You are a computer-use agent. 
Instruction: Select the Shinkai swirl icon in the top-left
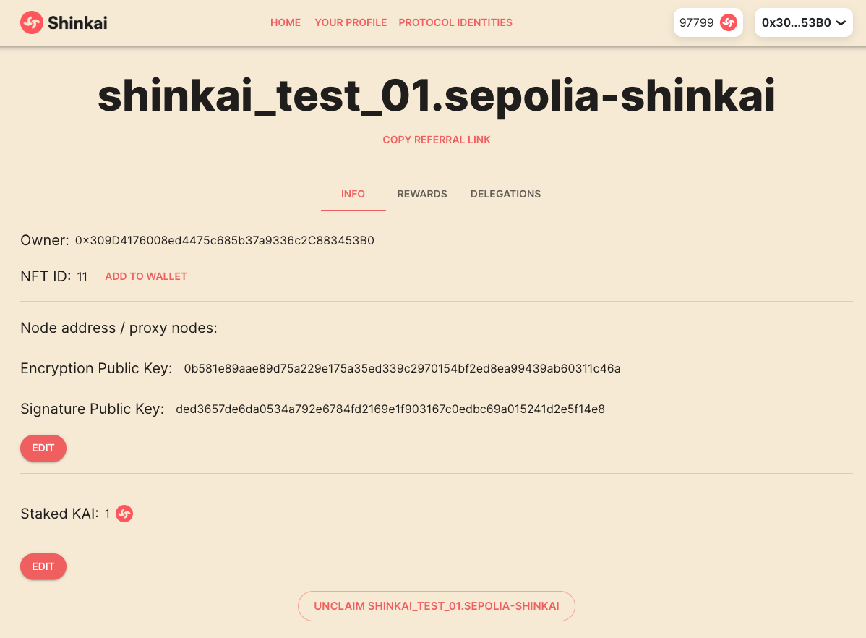tap(30, 22)
